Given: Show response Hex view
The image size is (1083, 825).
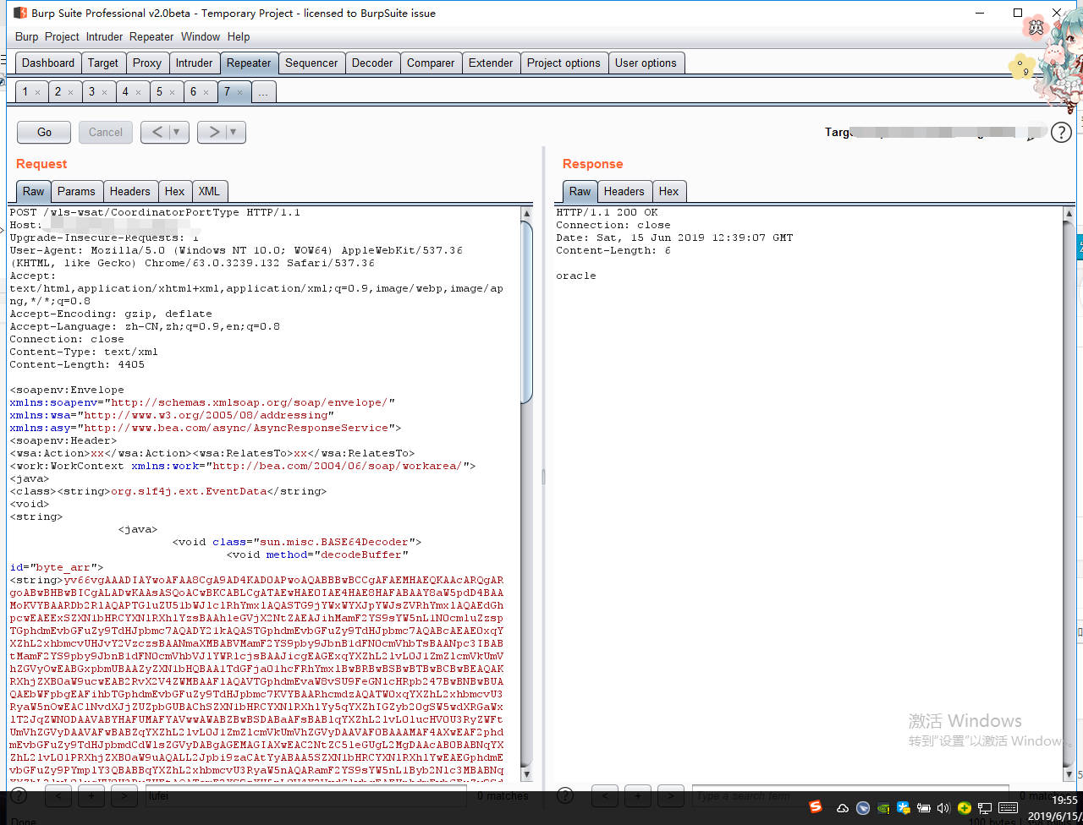Looking at the screenshot, I should pos(668,191).
